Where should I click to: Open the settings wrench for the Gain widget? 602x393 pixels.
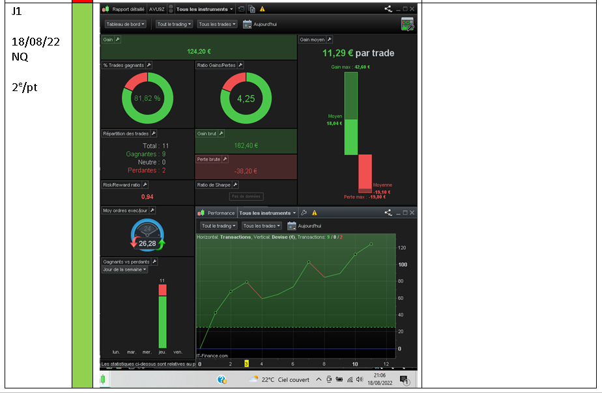pos(118,40)
